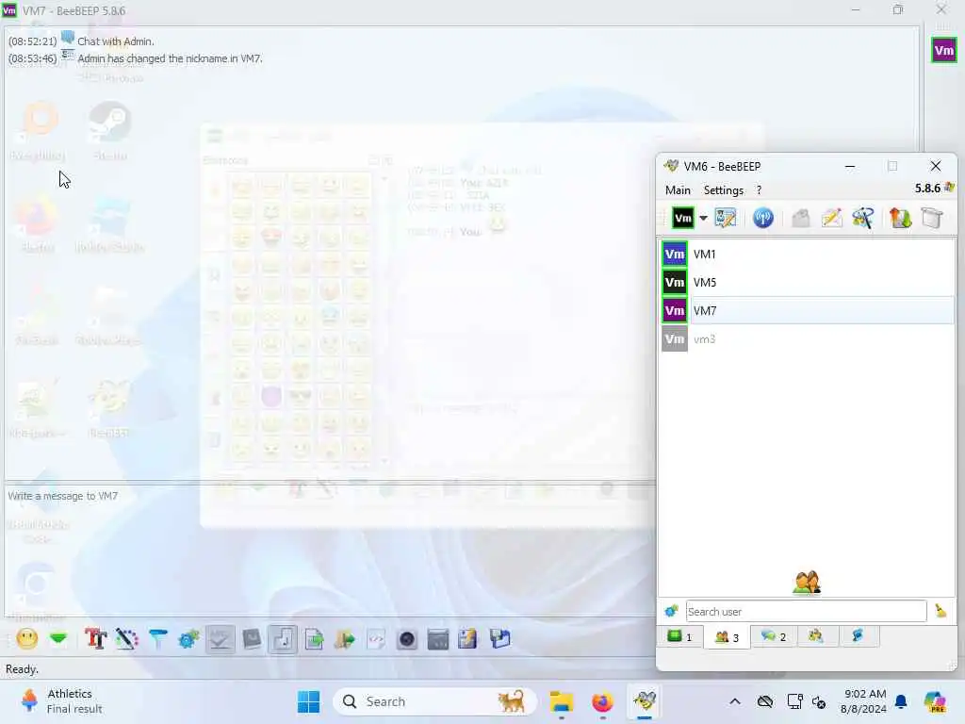Image resolution: width=965 pixels, height=724 pixels.
Task: Open the Main menu in VM6 window
Action: pyautogui.click(x=678, y=190)
